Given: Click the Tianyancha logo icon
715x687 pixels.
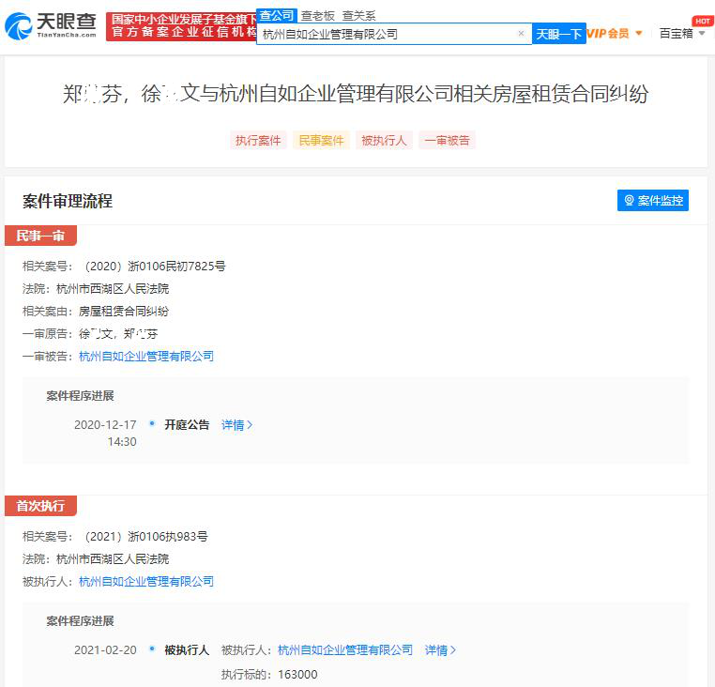Looking at the screenshot, I should [18, 26].
